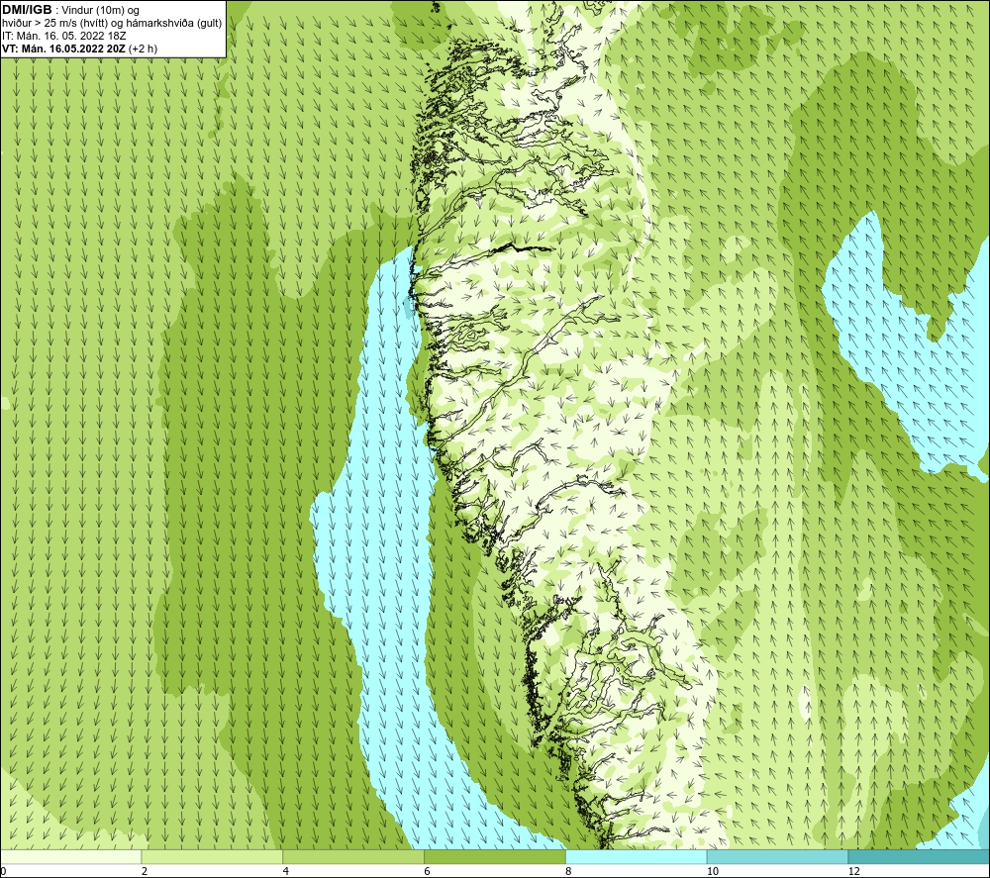
Task: Click the DMI/IGB title in the legend box
Action: pos(27,10)
